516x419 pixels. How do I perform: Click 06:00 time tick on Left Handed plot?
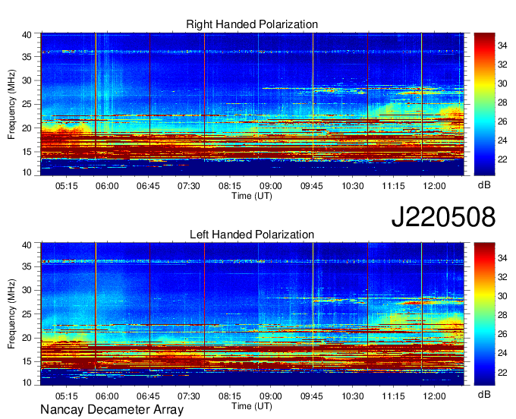107,396
